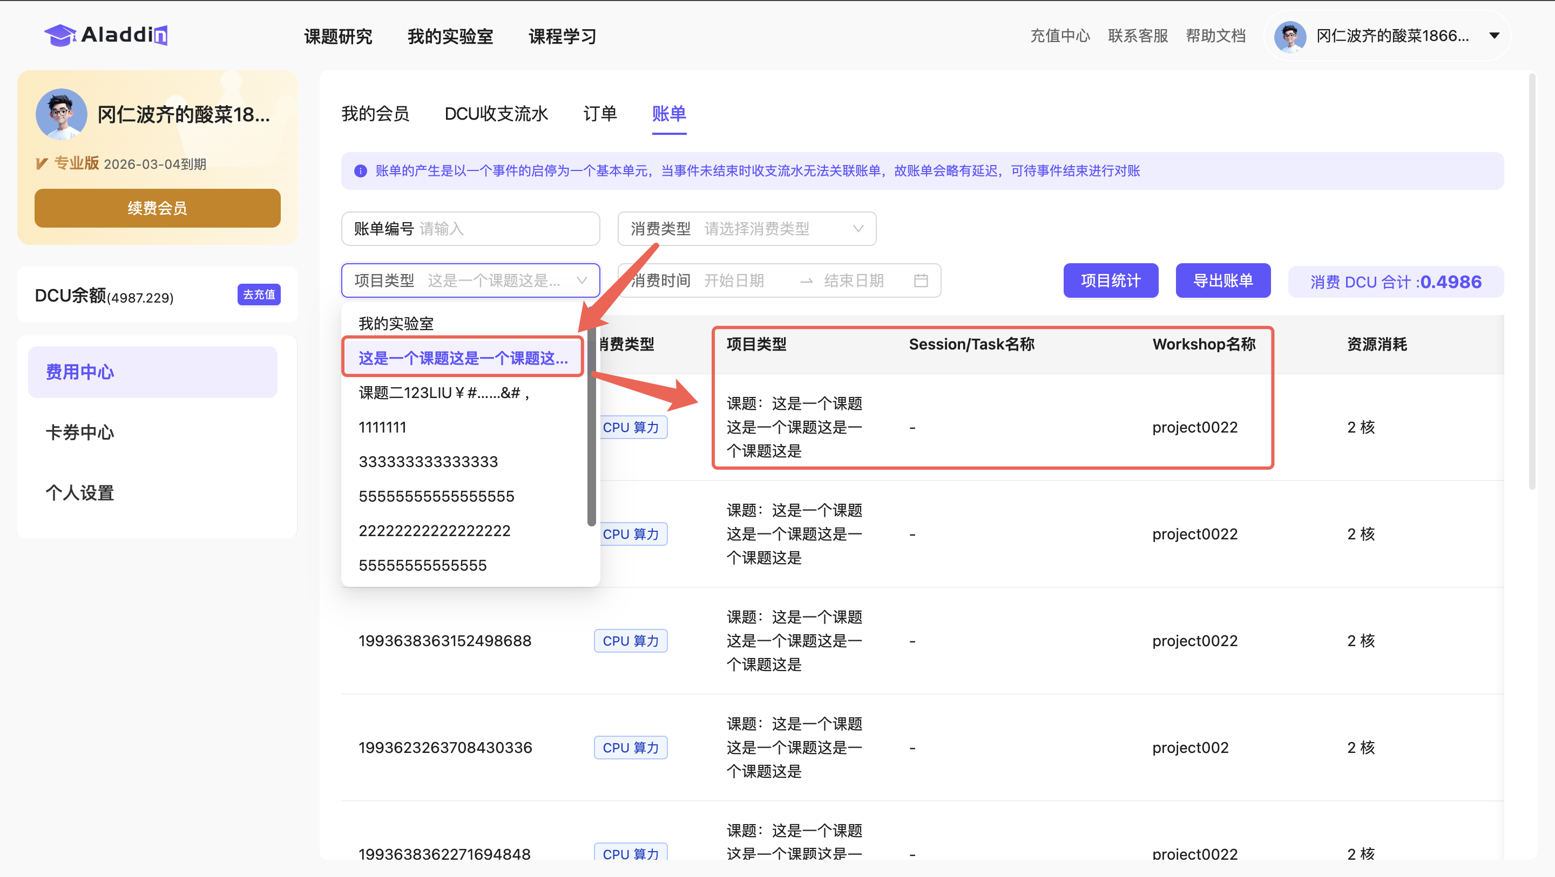Viewport: 1555px width, 877px height.
Task: Click the 项目统计 button
Action: (x=1110, y=280)
